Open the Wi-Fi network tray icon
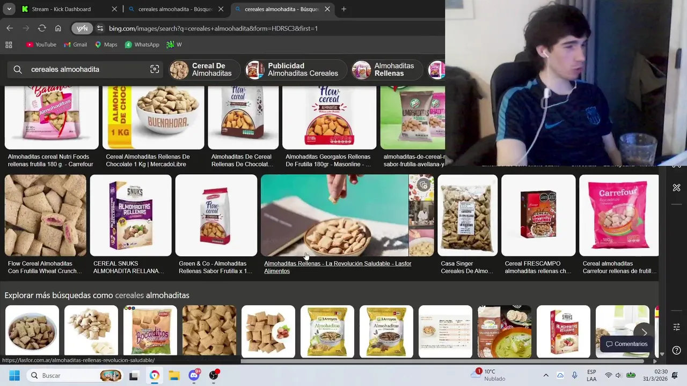Screen dimensions: 687x386 609,375
